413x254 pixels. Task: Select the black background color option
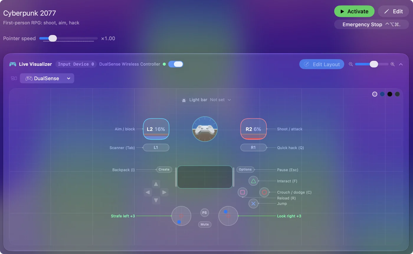click(x=390, y=94)
